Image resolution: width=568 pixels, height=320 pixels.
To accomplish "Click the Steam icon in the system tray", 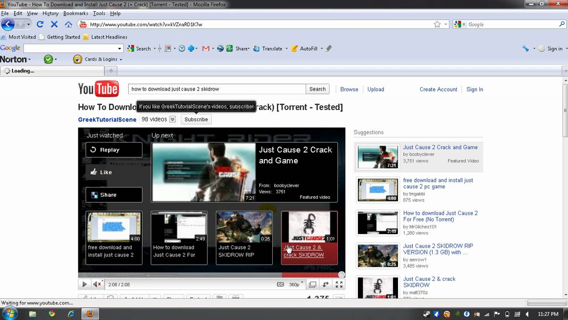I will (x=426, y=314).
